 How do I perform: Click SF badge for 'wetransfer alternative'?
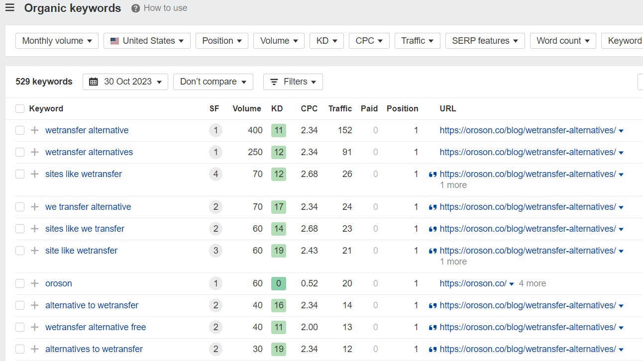point(215,130)
